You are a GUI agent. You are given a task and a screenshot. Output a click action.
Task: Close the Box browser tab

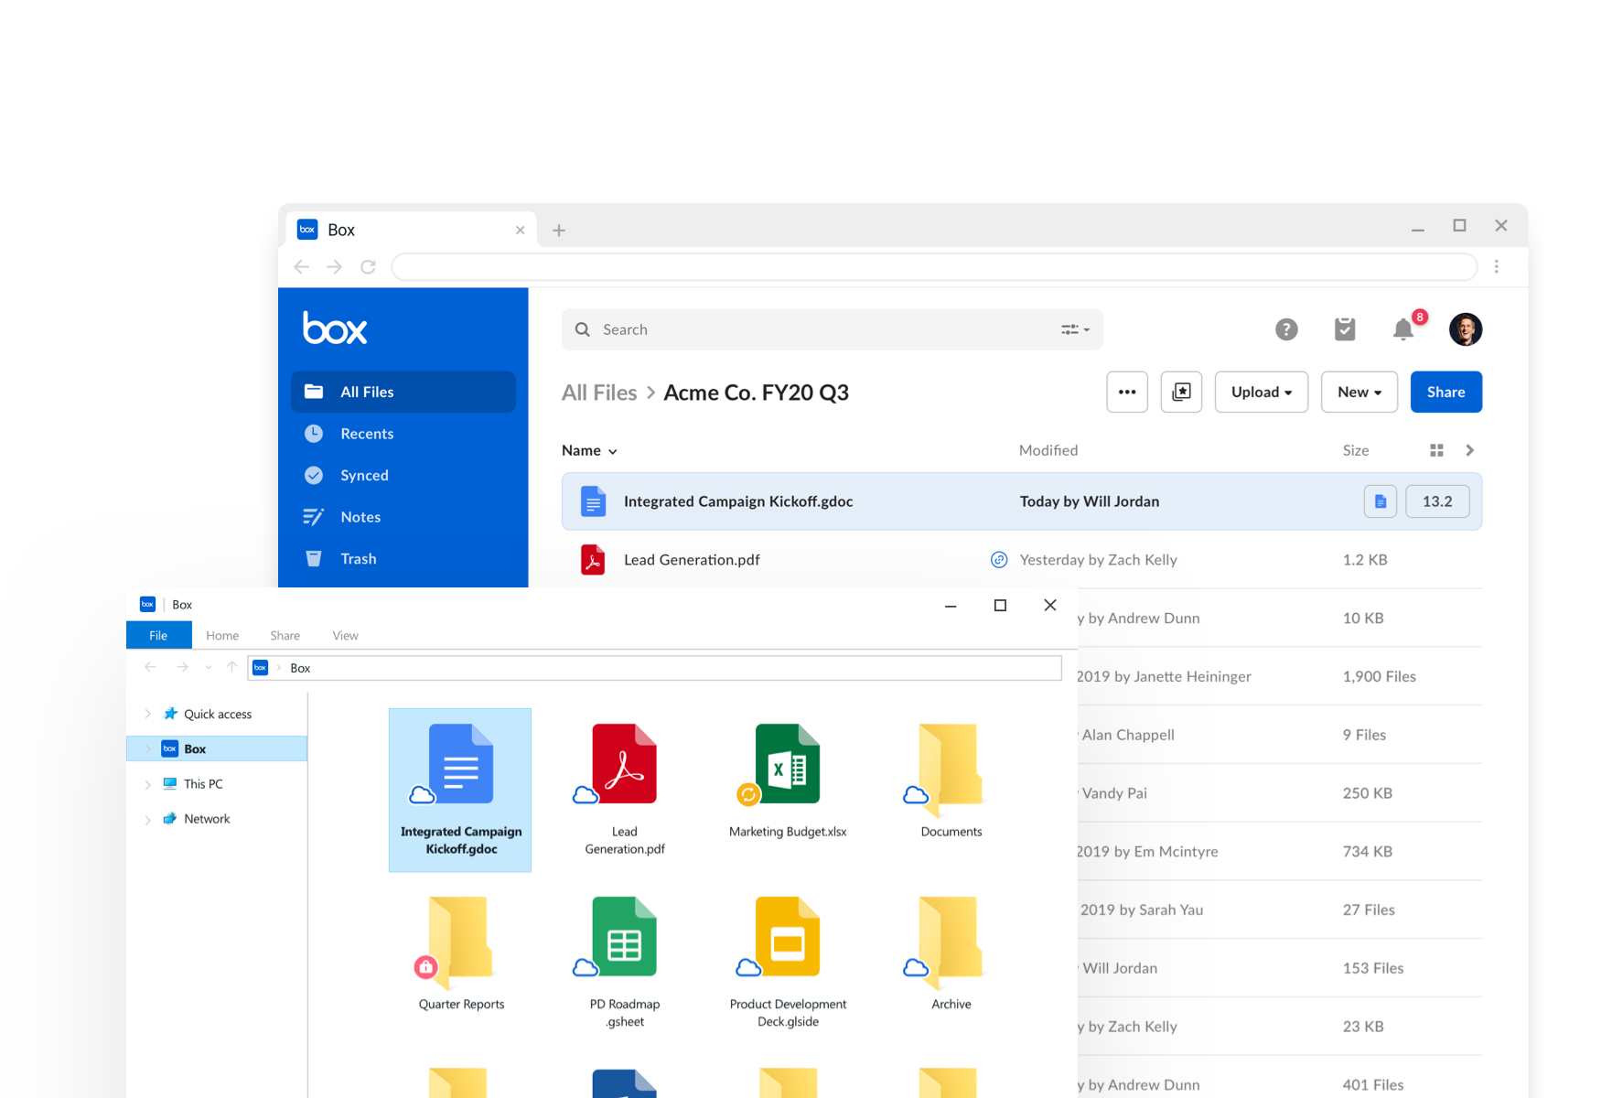coord(520,231)
